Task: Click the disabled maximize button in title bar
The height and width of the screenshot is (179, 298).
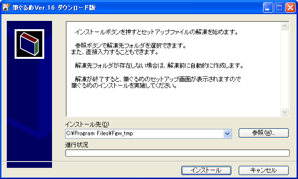Action: [279, 8]
